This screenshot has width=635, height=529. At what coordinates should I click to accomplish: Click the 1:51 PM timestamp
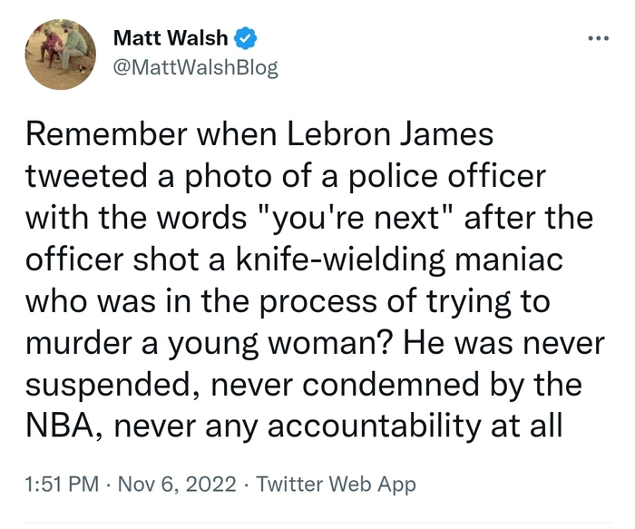click(x=62, y=484)
